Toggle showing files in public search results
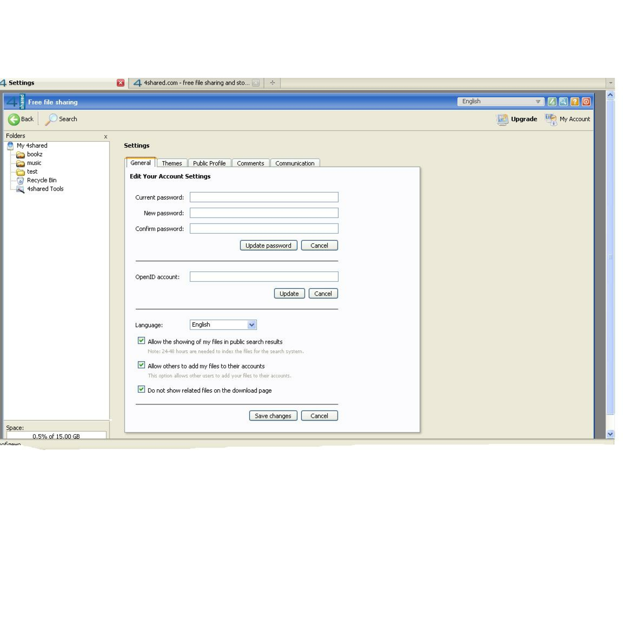The height and width of the screenshot is (623, 623). pos(141,341)
